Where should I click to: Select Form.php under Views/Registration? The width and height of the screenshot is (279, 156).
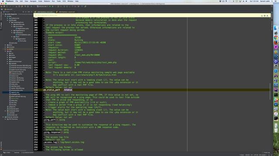pyautogui.click(x=22, y=41)
